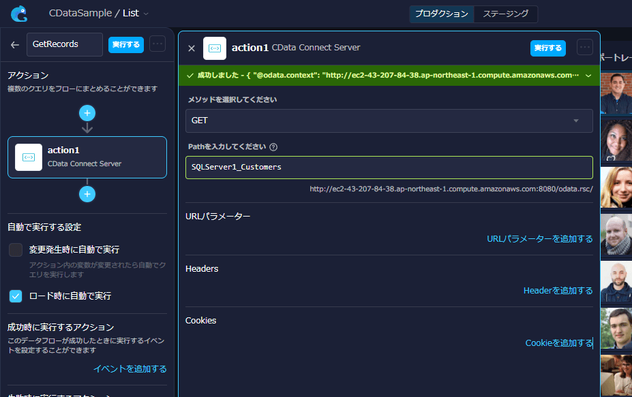Click the URLパラメーター section heading
This screenshot has height=397, width=632.
(x=217, y=217)
